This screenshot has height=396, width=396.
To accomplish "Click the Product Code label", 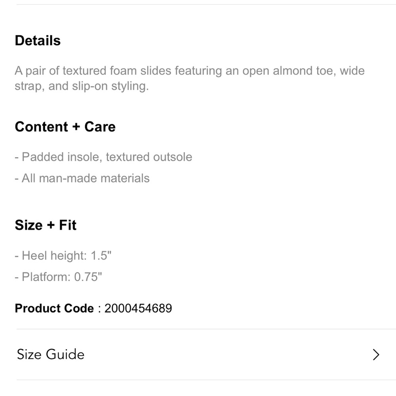I will [x=54, y=308].
